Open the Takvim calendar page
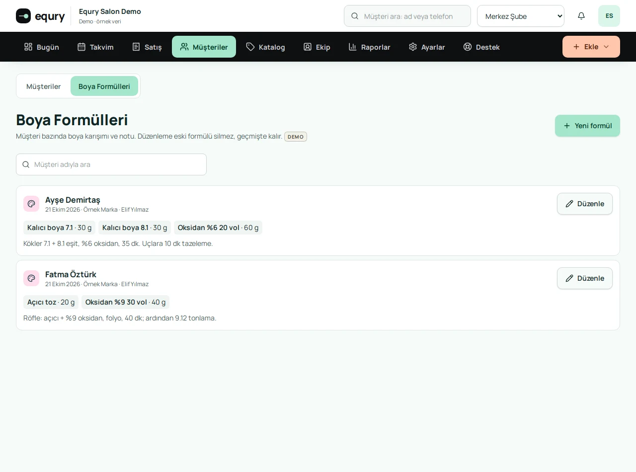The width and height of the screenshot is (636, 472). pyautogui.click(x=95, y=47)
